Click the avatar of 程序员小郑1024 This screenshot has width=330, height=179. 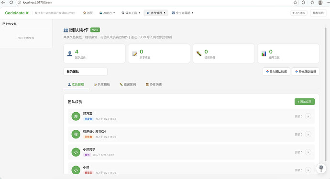point(76,134)
